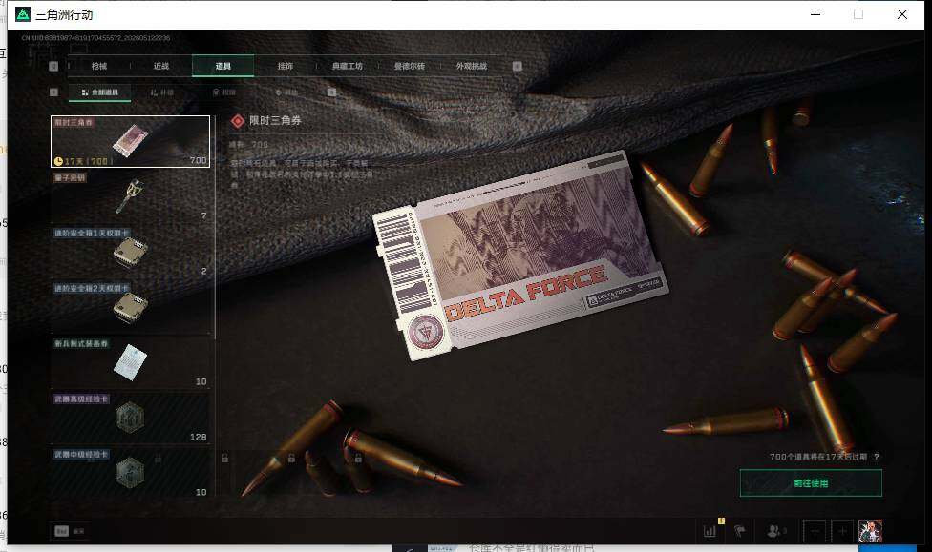Select the 全部道具 sub-tab
This screenshot has width=932, height=552.
(100, 92)
